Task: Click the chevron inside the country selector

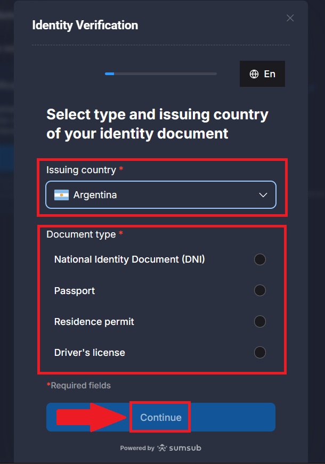Action: click(x=262, y=195)
